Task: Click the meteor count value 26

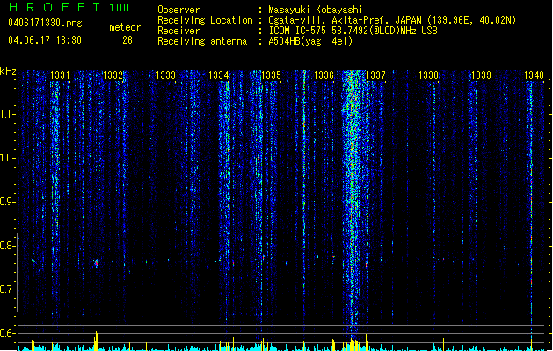Action: click(127, 40)
